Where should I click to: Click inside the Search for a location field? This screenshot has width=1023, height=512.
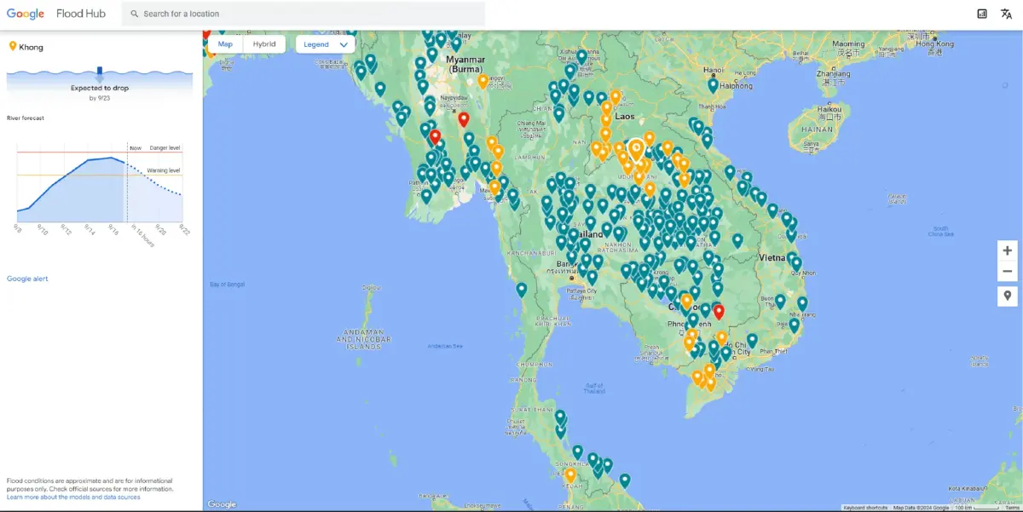click(256, 13)
